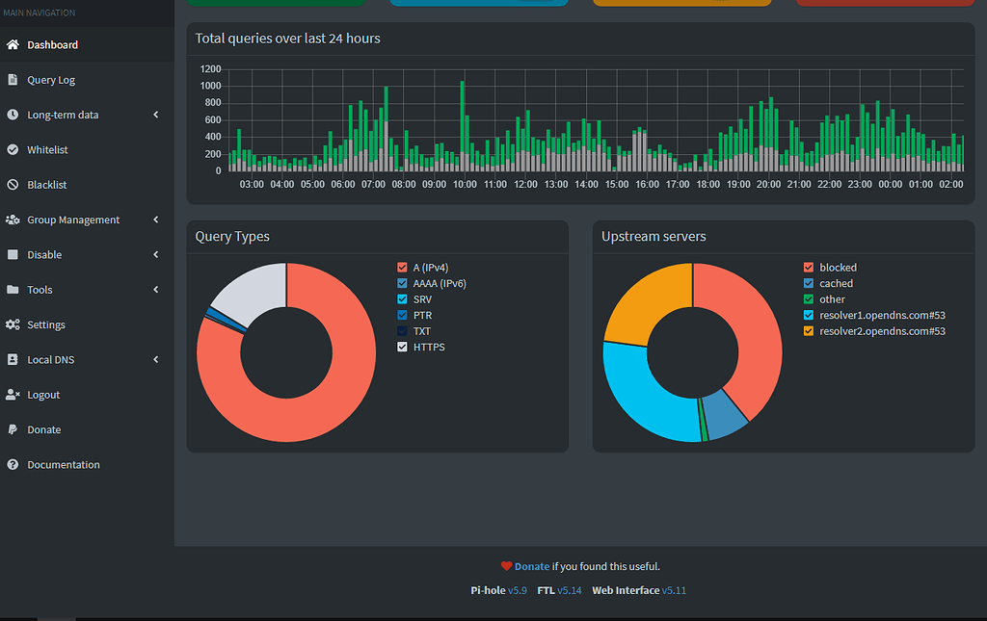Click the Group Management users icon
This screenshot has height=621, width=987.
point(13,220)
